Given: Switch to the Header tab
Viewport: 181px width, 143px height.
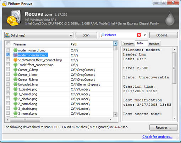Looking at the screenshot, I should (x=154, y=44).
